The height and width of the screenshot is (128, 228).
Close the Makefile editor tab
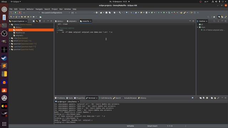[x=90, y=21]
